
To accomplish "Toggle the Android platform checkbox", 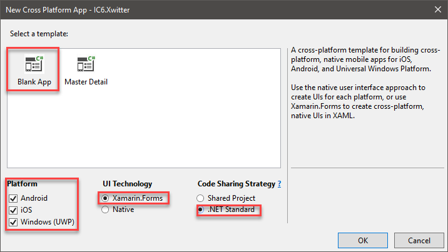I will coord(13,198).
